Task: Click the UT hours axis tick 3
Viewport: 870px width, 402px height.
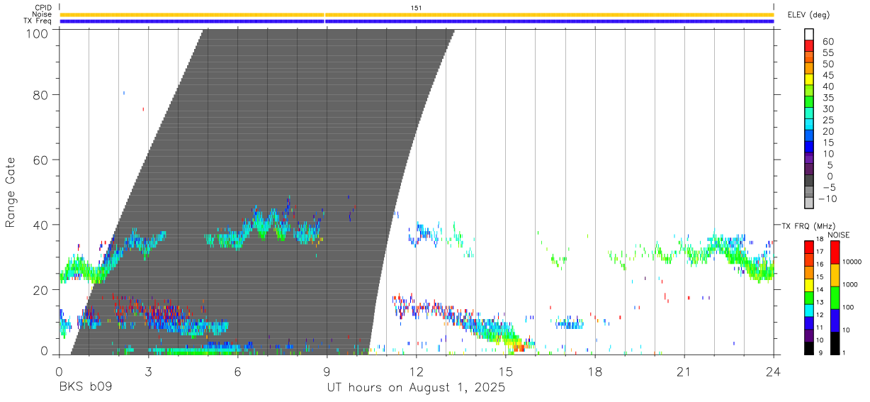Action: pyautogui.click(x=149, y=371)
